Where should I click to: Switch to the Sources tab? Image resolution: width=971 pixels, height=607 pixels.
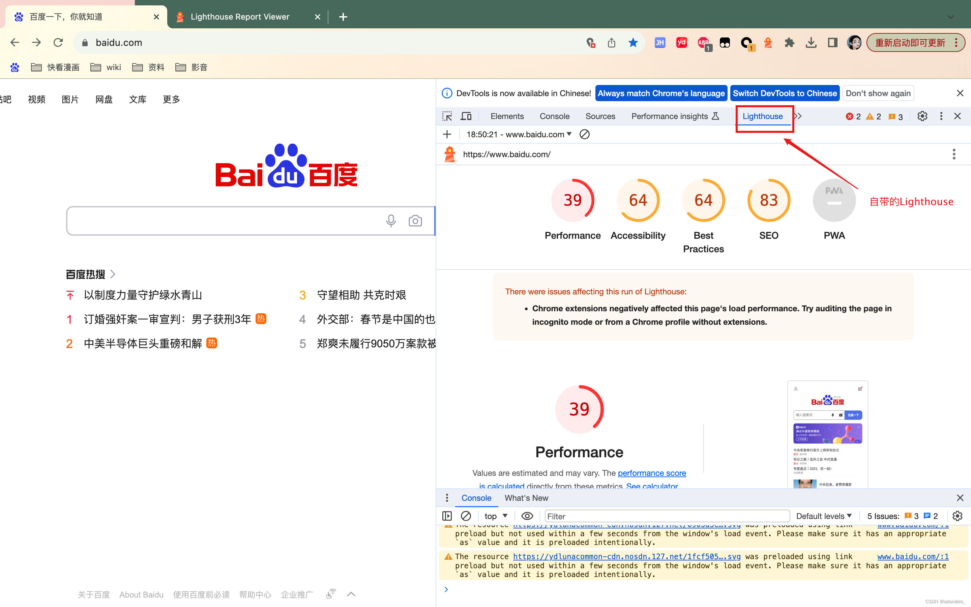[x=600, y=116]
